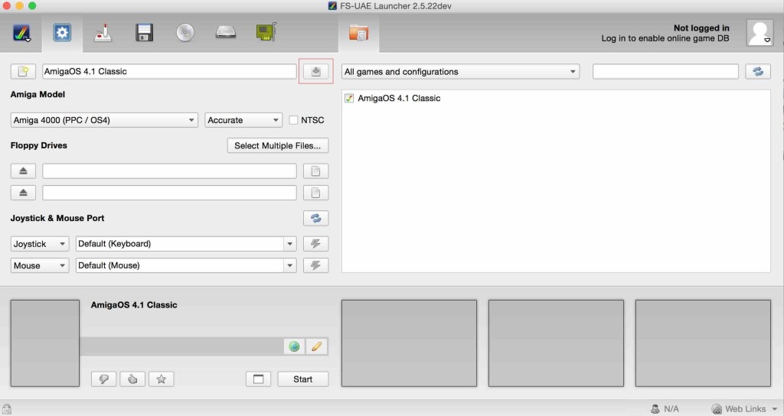Switch to the floppy disk drives tab
The width and height of the screenshot is (784, 416).
(x=144, y=33)
